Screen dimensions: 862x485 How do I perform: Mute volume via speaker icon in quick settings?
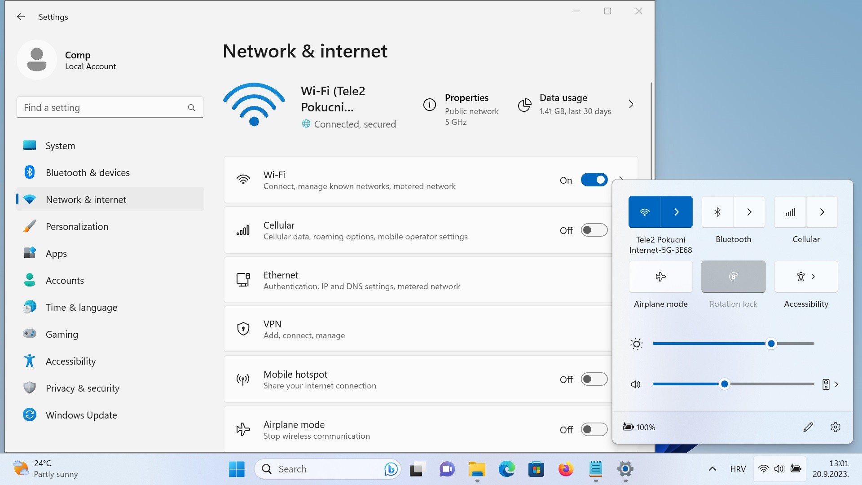point(636,384)
